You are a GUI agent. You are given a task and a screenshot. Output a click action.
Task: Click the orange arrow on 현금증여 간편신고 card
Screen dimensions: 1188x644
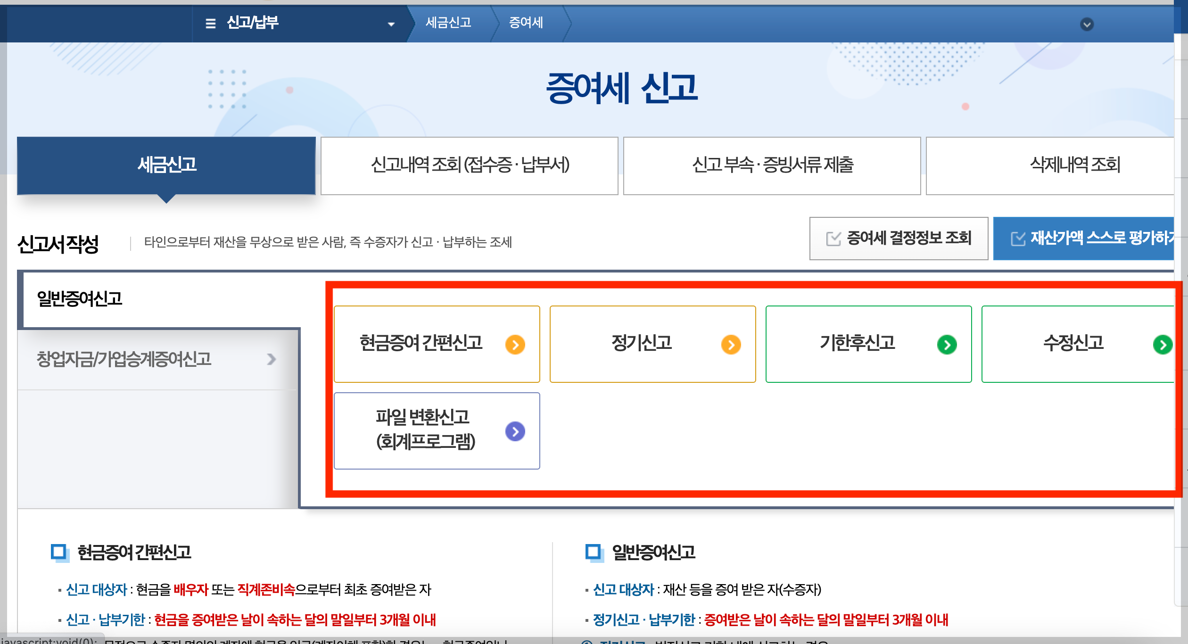(515, 344)
